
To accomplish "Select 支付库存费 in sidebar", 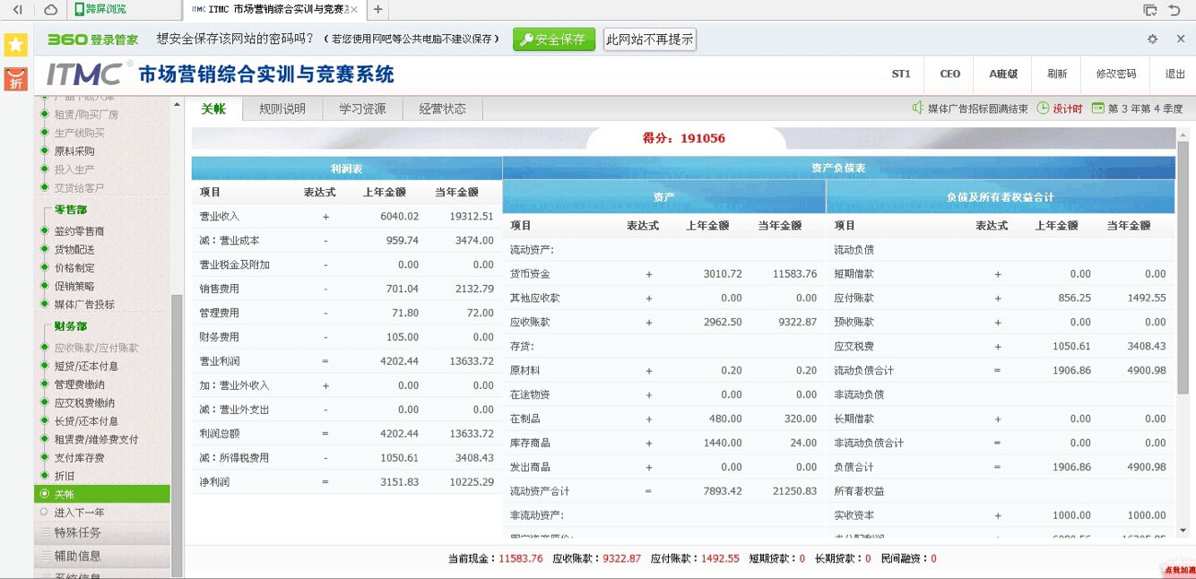I will pyautogui.click(x=79, y=458).
